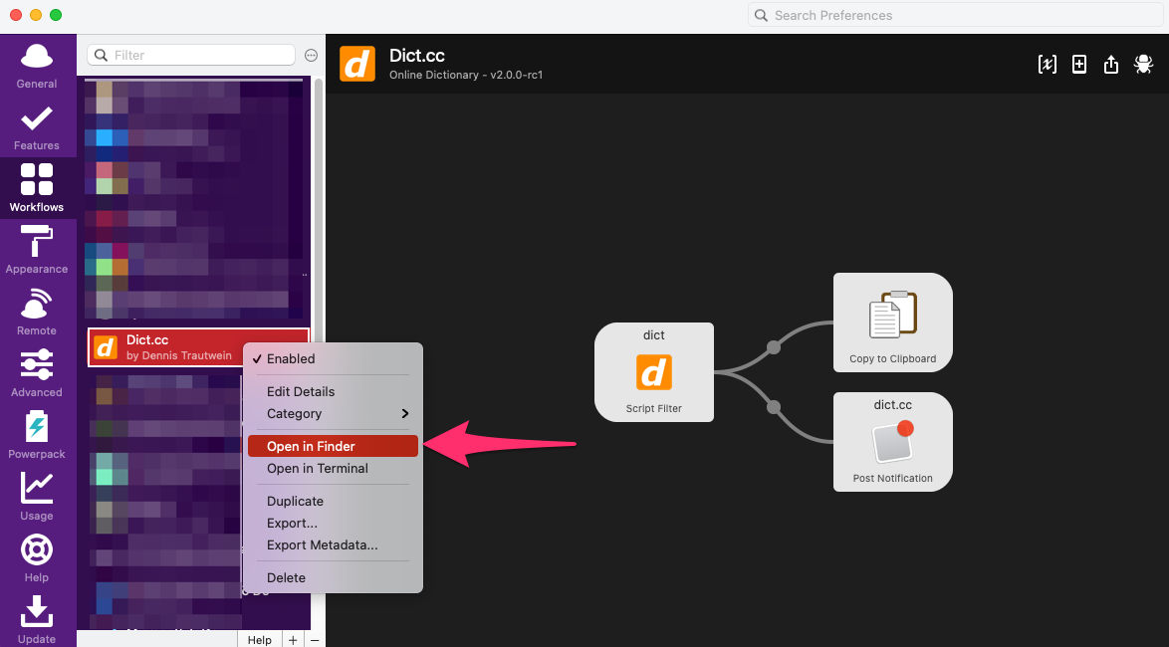Screen dimensions: 1169x647
Task: Focus the workflow Filter field
Action: (191, 55)
